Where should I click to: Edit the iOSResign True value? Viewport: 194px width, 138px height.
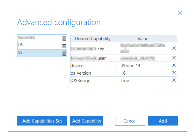point(143,80)
